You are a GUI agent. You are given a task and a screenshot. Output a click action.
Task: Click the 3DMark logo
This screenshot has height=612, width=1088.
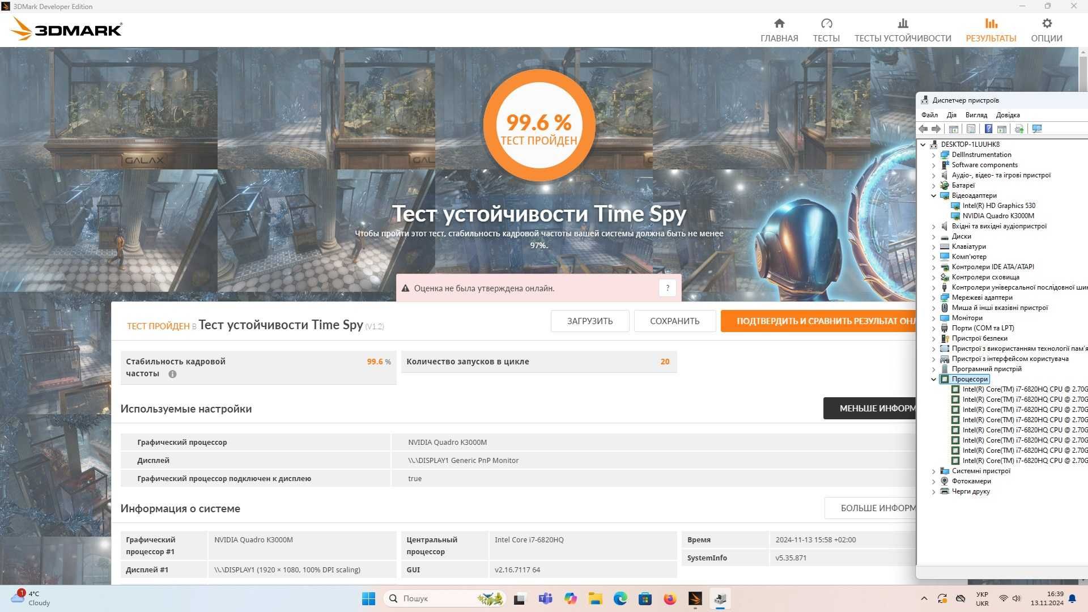pyautogui.click(x=66, y=29)
